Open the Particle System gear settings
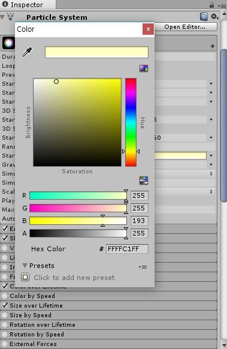The image size is (227, 349). click(x=214, y=16)
